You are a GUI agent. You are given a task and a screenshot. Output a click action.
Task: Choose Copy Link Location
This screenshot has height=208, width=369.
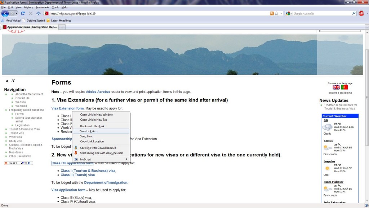click(101, 142)
